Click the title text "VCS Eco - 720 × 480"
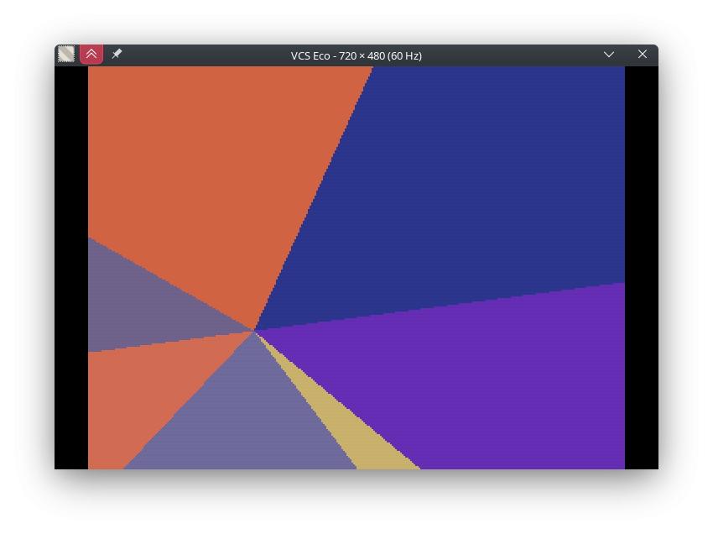713x534 pixels. coord(356,55)
